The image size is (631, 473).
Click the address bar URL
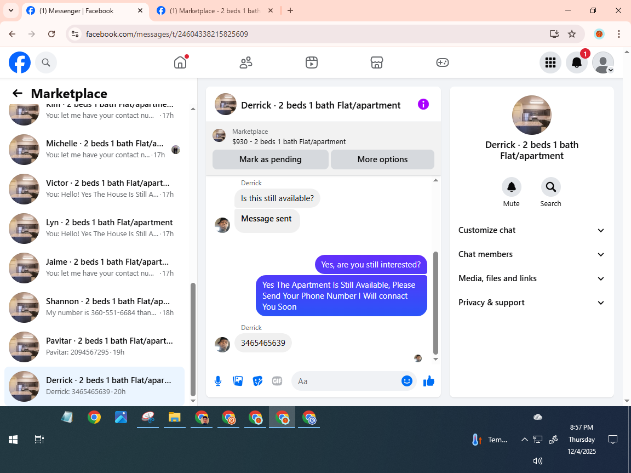click(167, 34)
